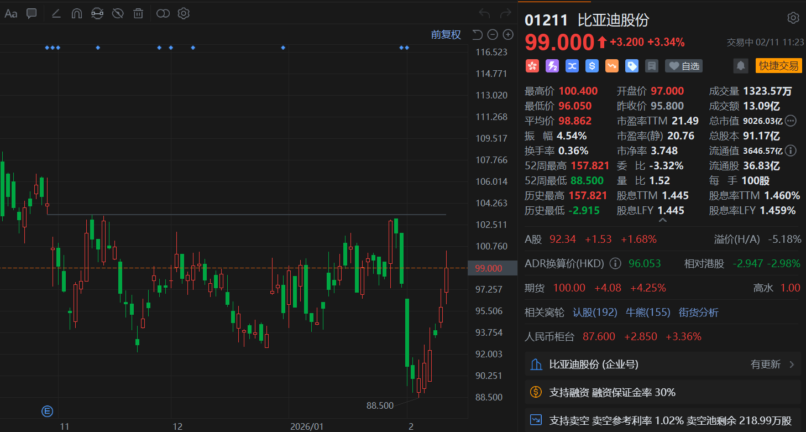
Task: Hide drawings with the crossed-eye icon
Action: tap(118, 13)
